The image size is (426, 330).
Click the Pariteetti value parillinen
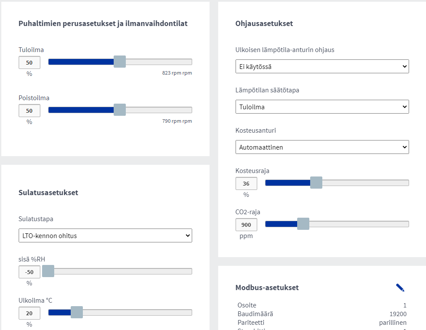(393, 323)
